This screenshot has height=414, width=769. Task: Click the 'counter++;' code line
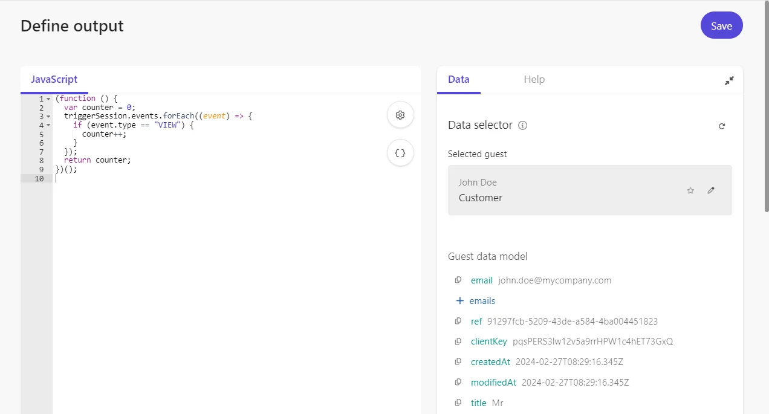105,134
